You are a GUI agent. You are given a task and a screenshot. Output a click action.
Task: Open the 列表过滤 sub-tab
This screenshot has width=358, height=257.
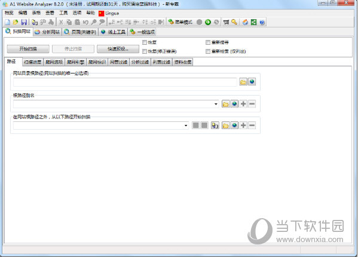tap(161, 62)
